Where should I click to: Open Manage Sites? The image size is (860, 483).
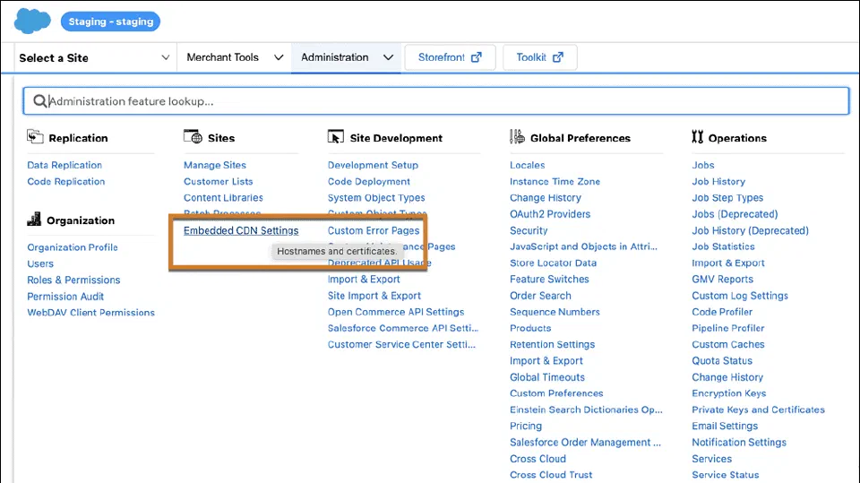tap(215, 165)
